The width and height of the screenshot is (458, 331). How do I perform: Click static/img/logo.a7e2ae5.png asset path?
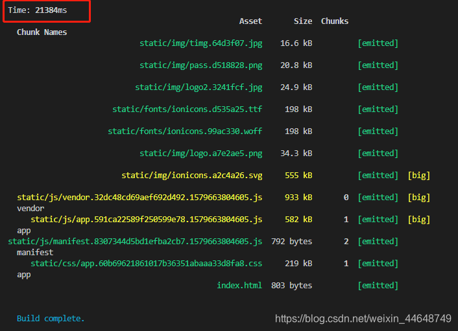coord(201,154)
